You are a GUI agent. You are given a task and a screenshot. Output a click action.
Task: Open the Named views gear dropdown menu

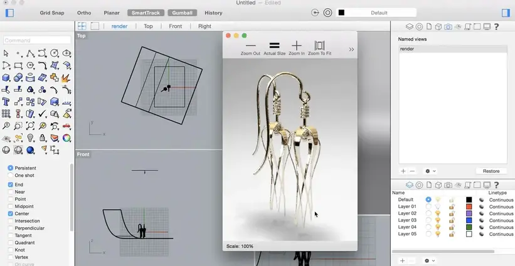[x=430, y=171]
